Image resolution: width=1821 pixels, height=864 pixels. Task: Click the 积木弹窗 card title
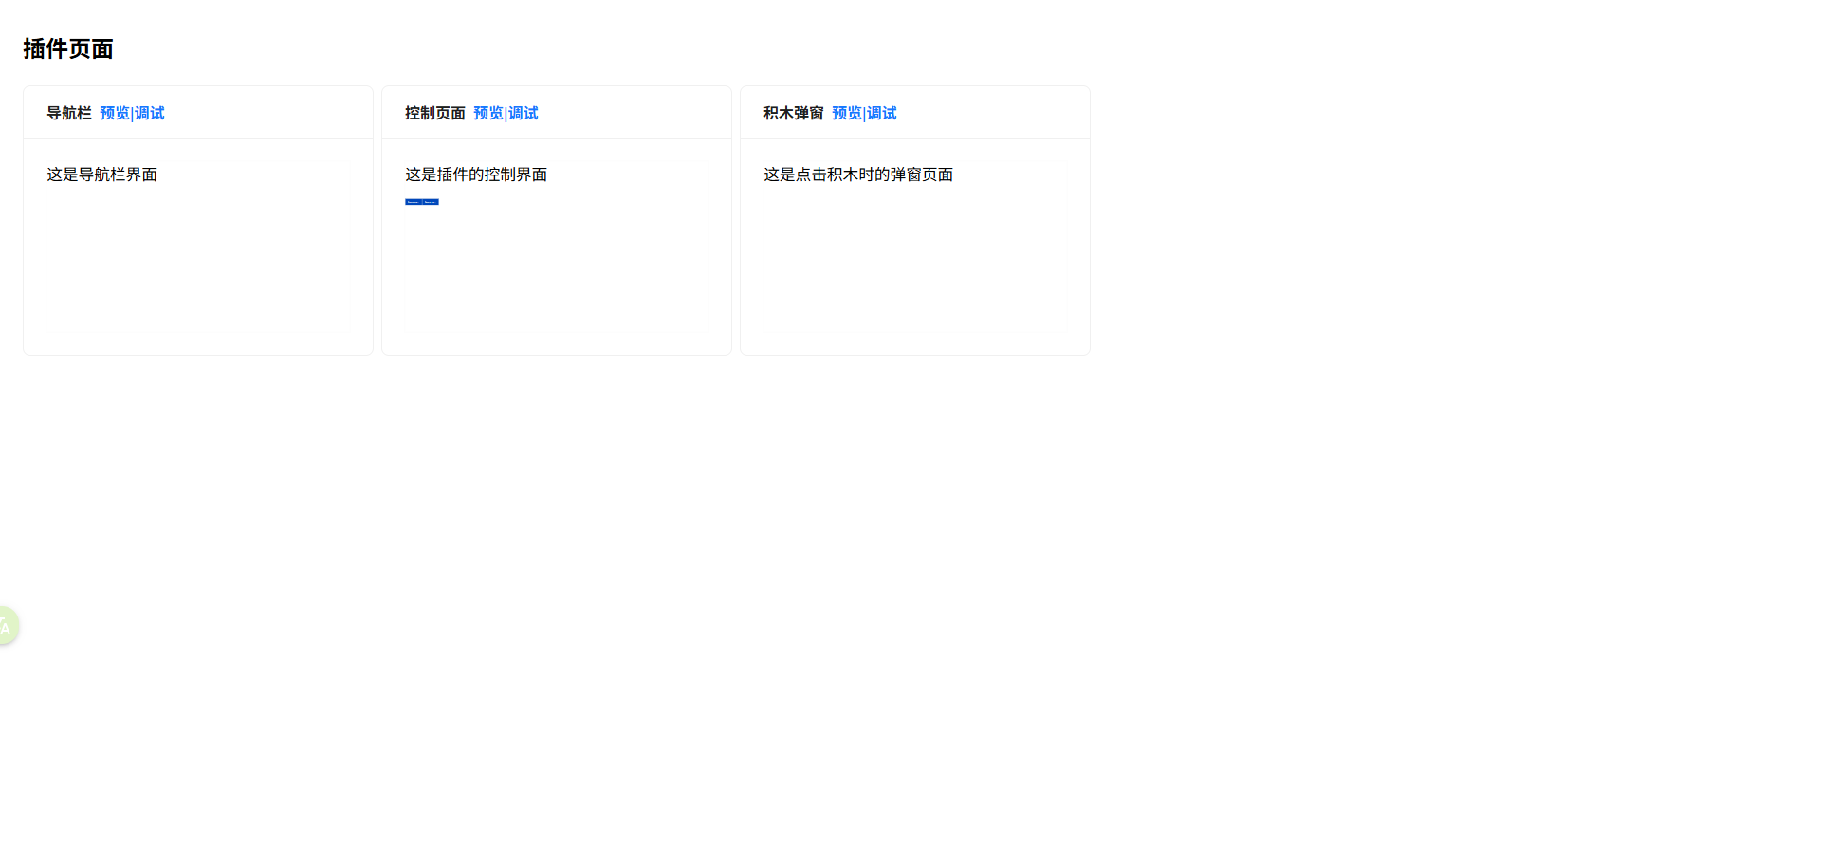[x=793, y=113]
